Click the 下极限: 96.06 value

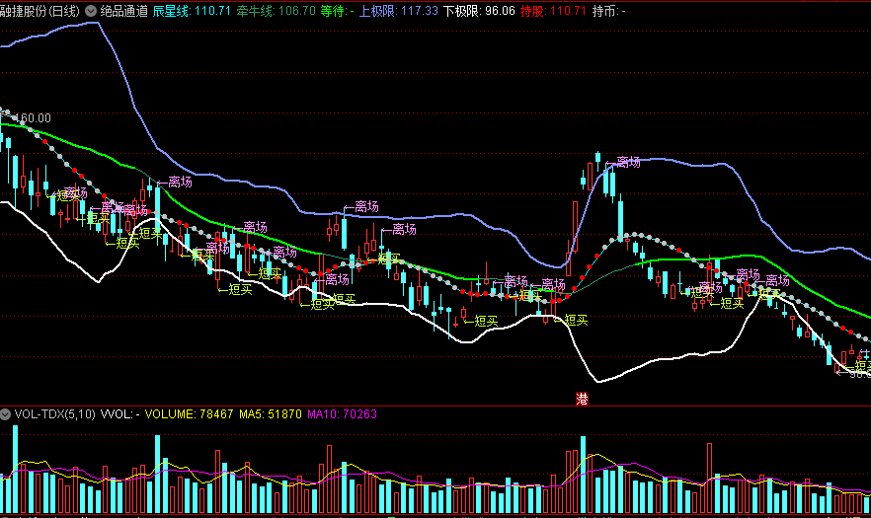(479, 11)
